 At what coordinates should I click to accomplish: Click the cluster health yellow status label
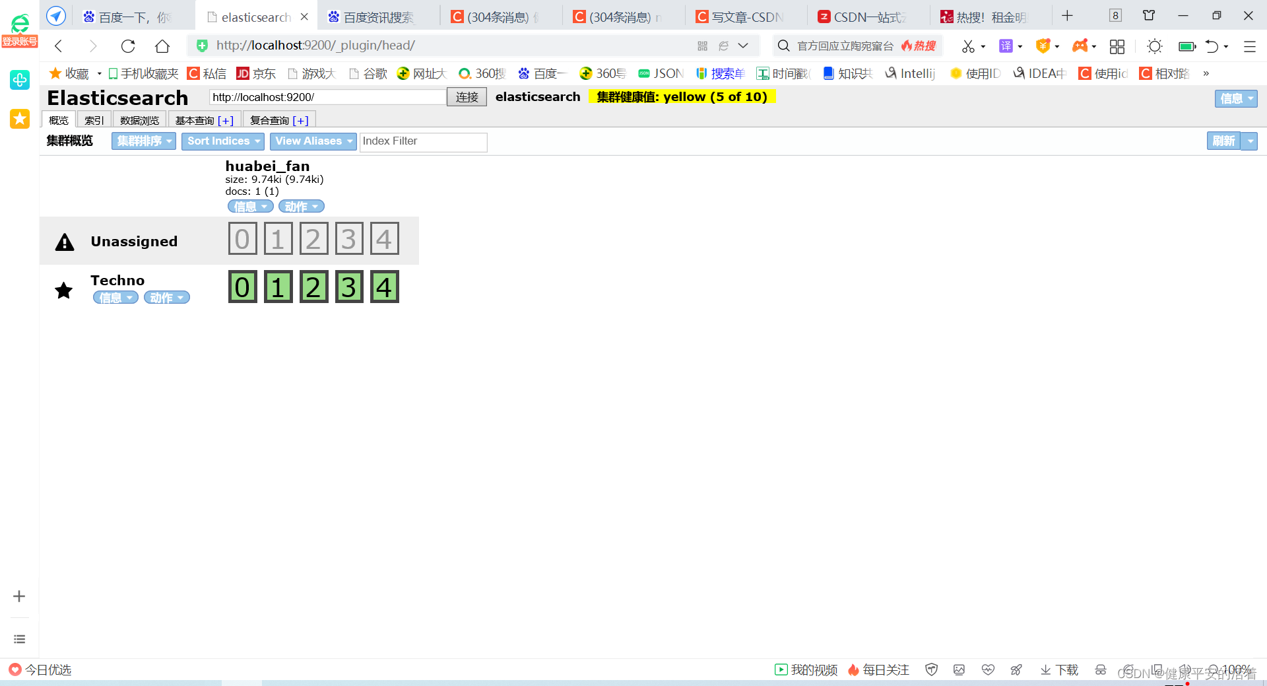pyautogui.click(x=682, y=97)
